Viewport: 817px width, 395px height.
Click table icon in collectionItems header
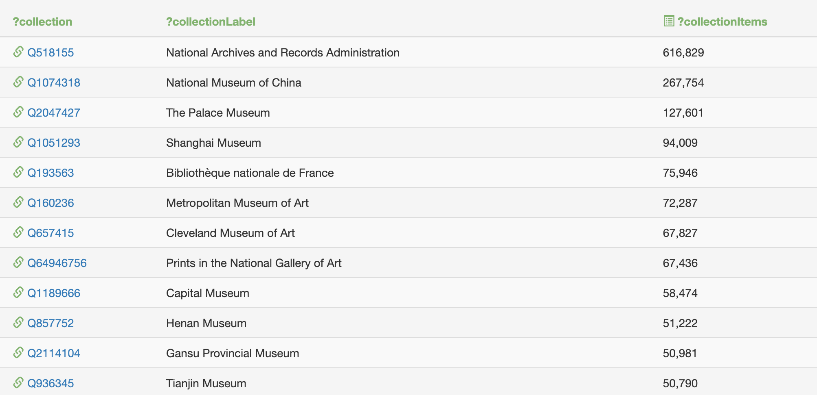pos(669,21)
